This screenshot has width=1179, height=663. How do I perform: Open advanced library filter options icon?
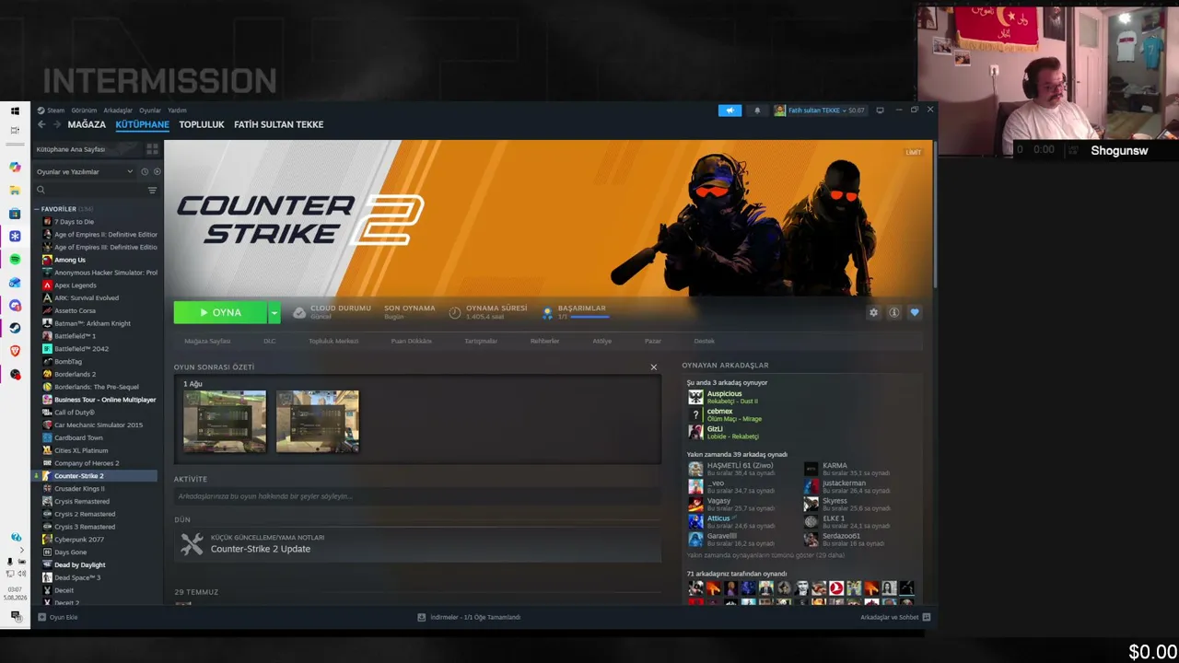click(152, 190)
